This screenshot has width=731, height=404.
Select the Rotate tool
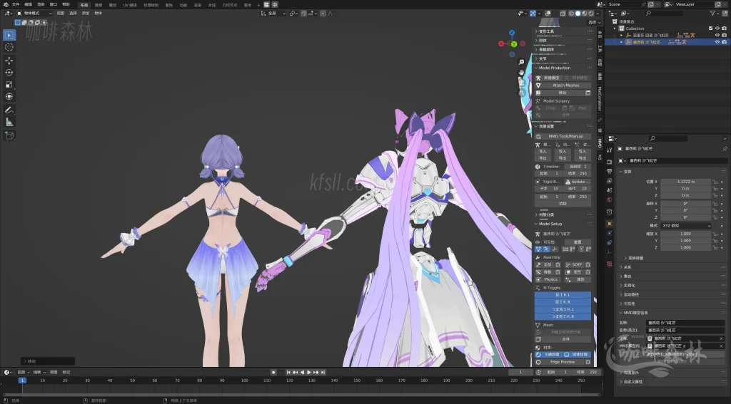tap(9, 72)
